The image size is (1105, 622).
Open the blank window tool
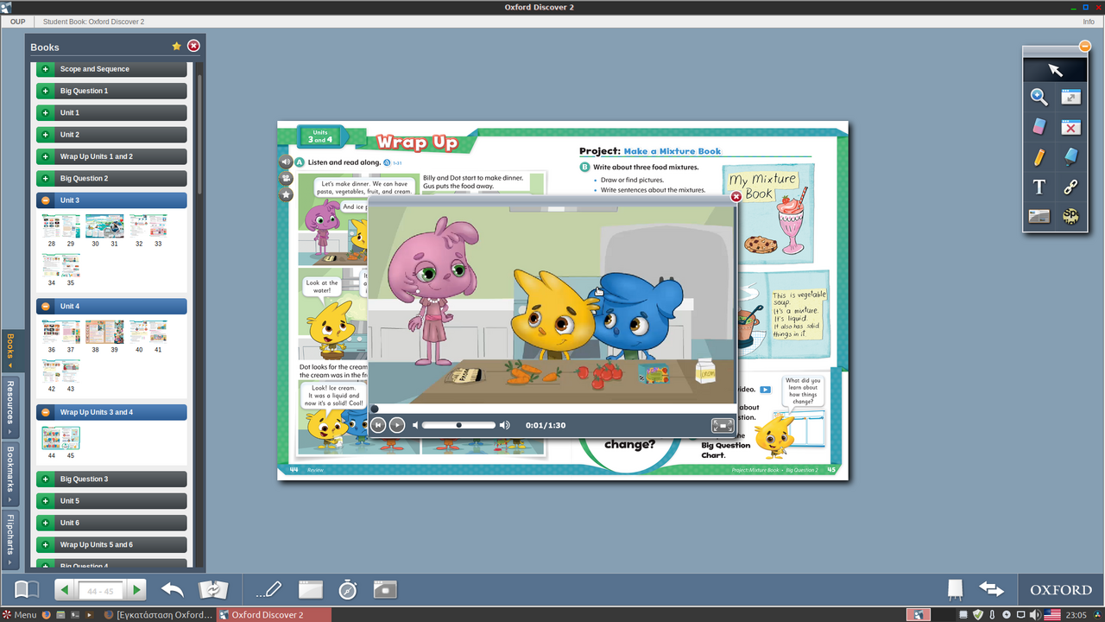pos(311,590)
